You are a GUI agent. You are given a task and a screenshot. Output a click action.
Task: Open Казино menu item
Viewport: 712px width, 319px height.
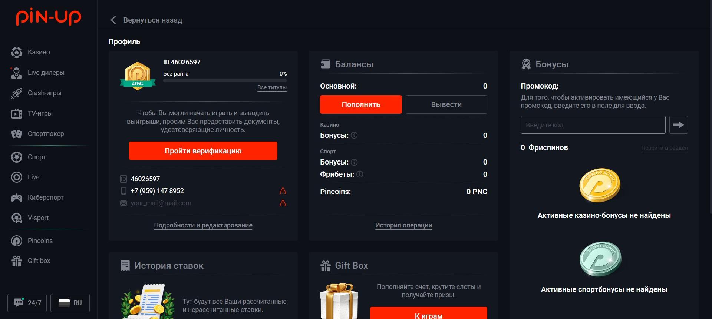pos(39,52)
